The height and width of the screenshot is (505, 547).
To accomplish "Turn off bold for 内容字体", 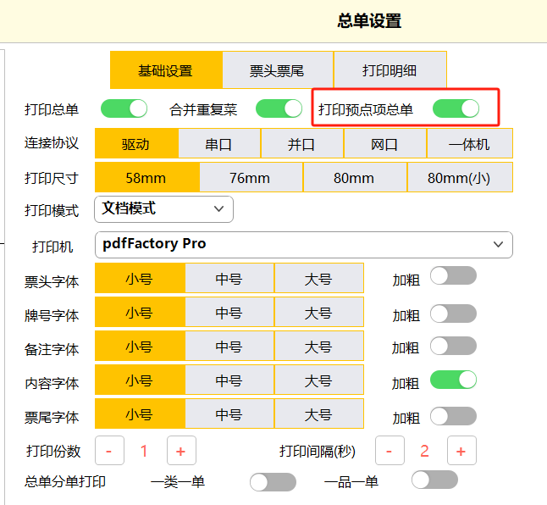I will tap(453, 380).
